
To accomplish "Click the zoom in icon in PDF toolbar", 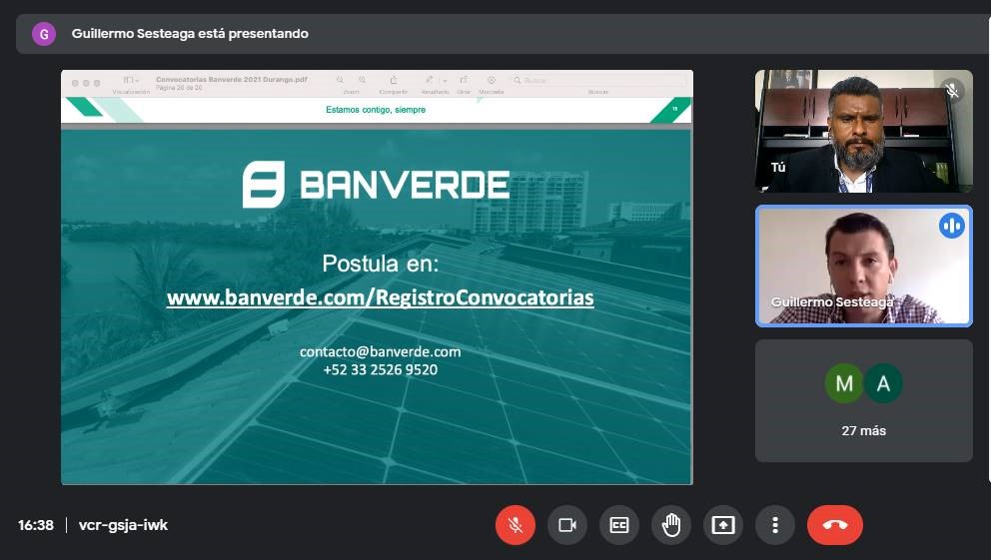I will point(363,80).
